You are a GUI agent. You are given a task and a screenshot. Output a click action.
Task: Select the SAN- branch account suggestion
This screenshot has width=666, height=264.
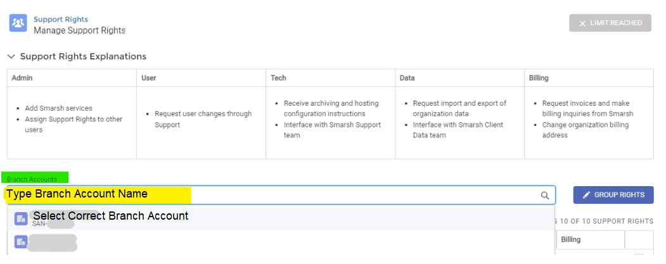point(111,217)
